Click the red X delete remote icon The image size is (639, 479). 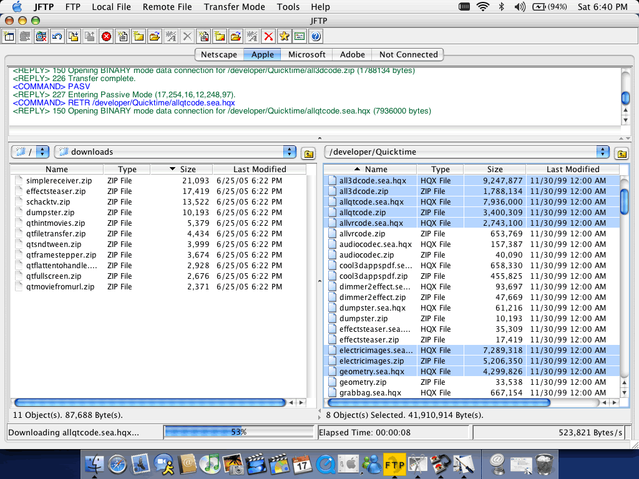point(268,37)
